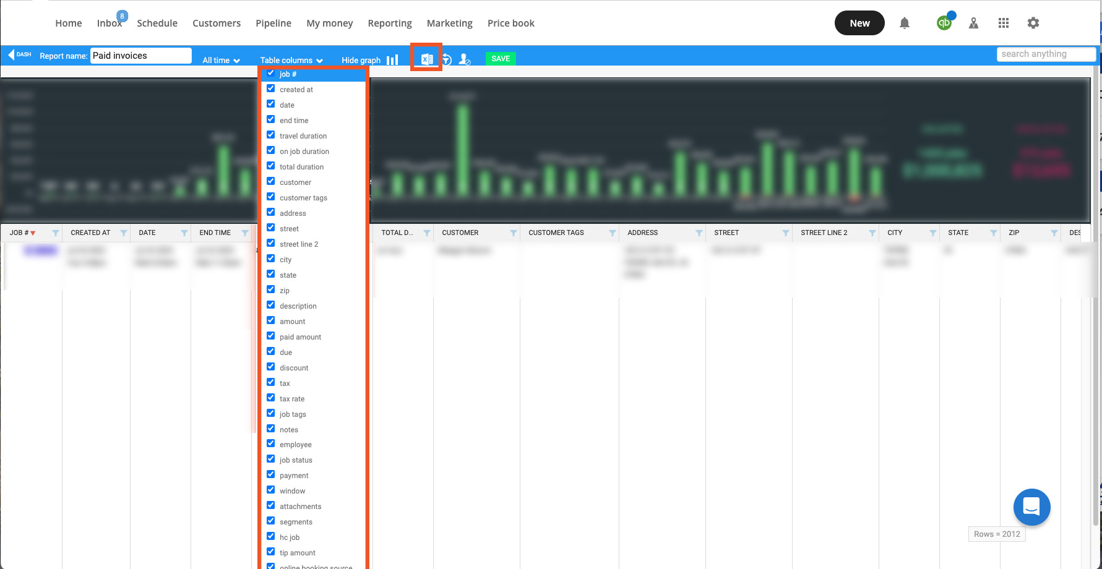This screenshot has height=569, width=1102.
Task: Open the apps grid icon
Action: 1004,23
